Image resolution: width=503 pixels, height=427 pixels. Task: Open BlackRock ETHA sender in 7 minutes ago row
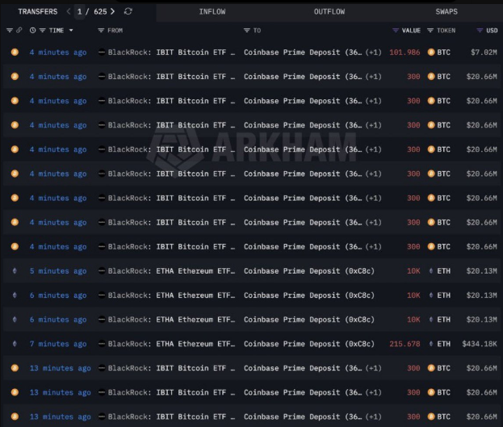(x=171, y=344)
